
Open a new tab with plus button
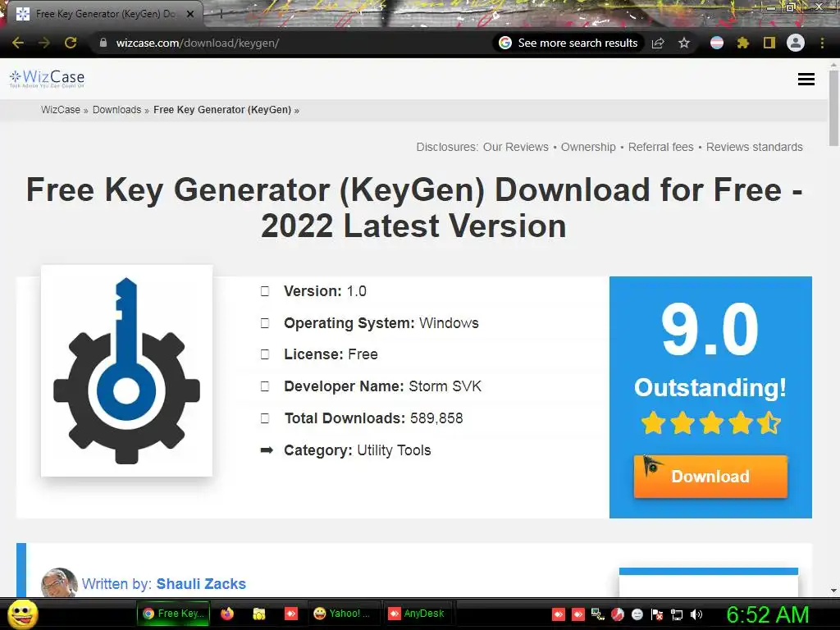coord(220,14)
